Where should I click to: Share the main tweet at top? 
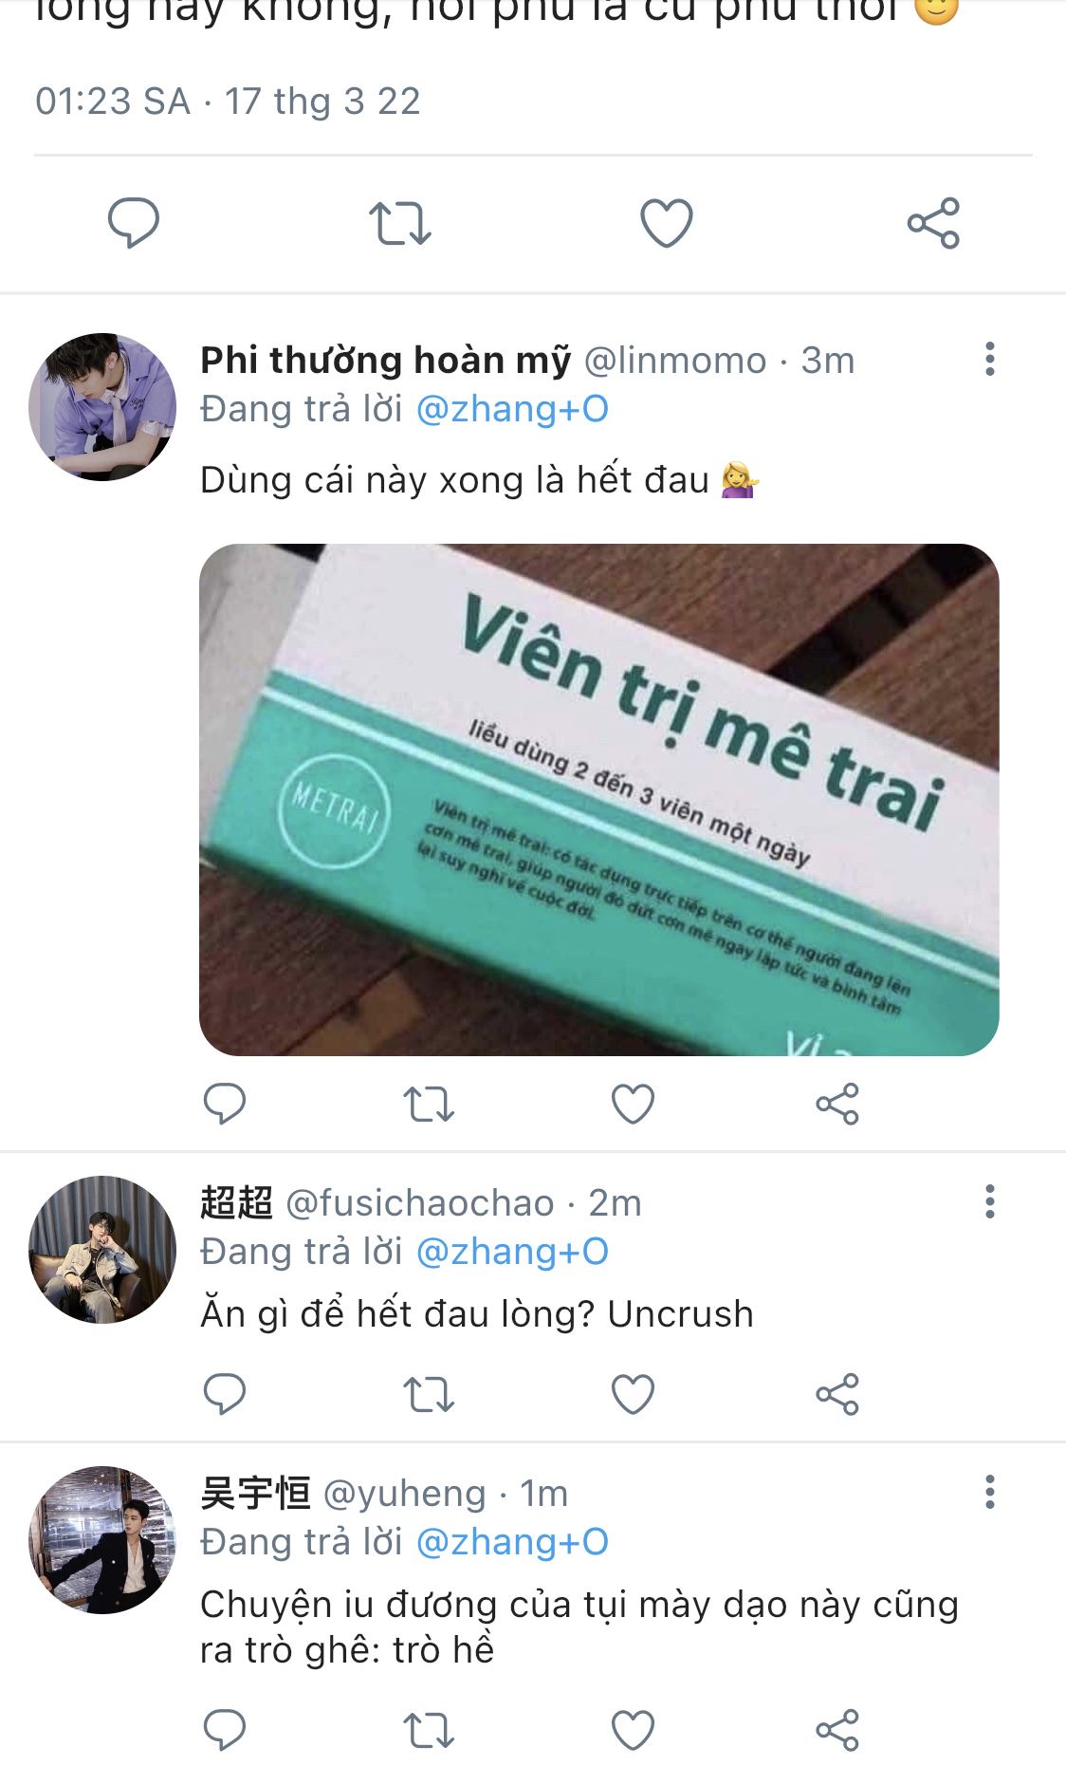[x=934, y=224]
